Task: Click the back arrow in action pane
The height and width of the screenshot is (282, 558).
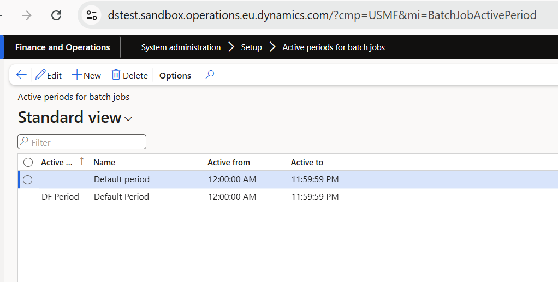Action: 21,75
